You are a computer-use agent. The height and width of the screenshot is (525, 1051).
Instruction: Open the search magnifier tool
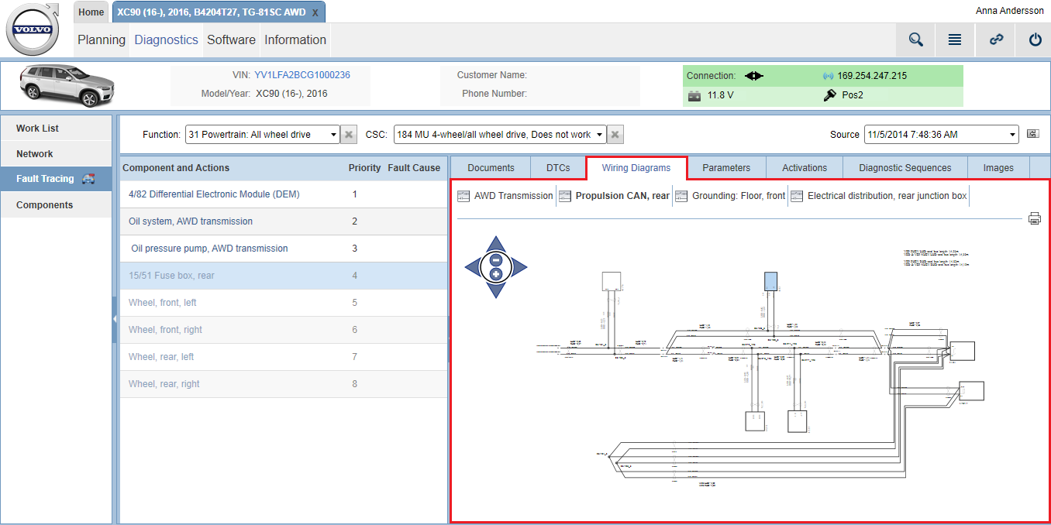(916, 40)
